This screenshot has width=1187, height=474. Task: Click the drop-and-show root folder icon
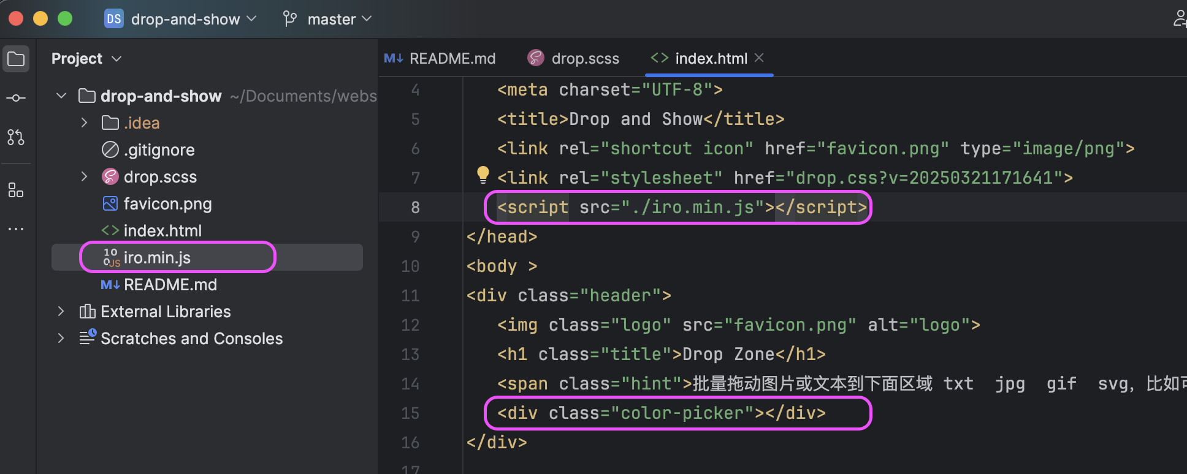pyautogui.click(x=87, y=96)
